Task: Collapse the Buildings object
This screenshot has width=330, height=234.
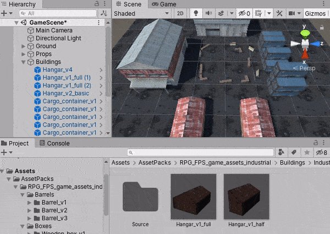Action: click(x=23, y=62)
